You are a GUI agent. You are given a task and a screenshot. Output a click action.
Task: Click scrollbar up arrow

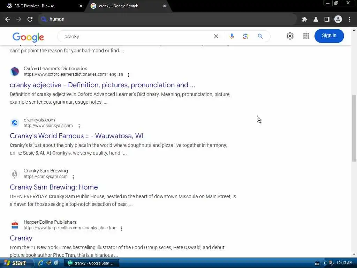click(x=354, y=30)
